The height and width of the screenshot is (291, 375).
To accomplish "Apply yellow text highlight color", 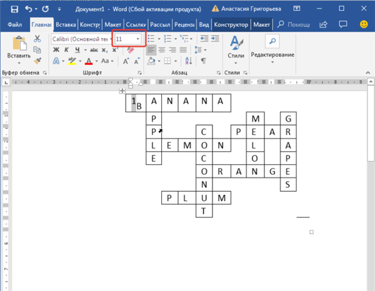I will (x=72, y=61).
